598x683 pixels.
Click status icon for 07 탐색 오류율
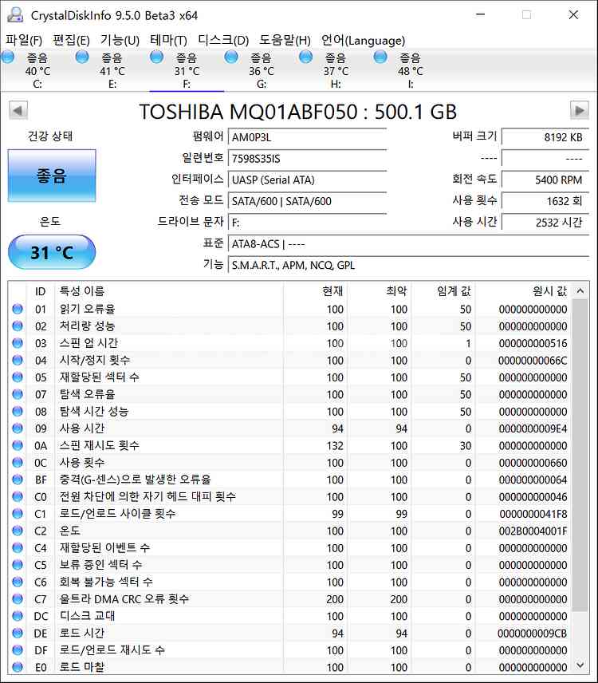pyautogui.click(x=18, y=394)
